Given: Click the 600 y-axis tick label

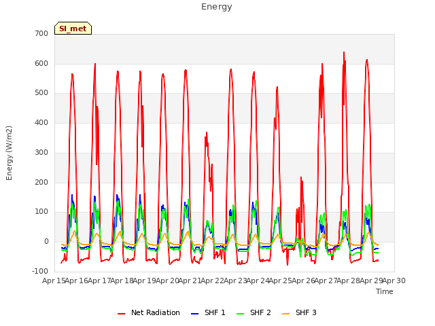Looking at the screenshot, I should coord(41,63).
